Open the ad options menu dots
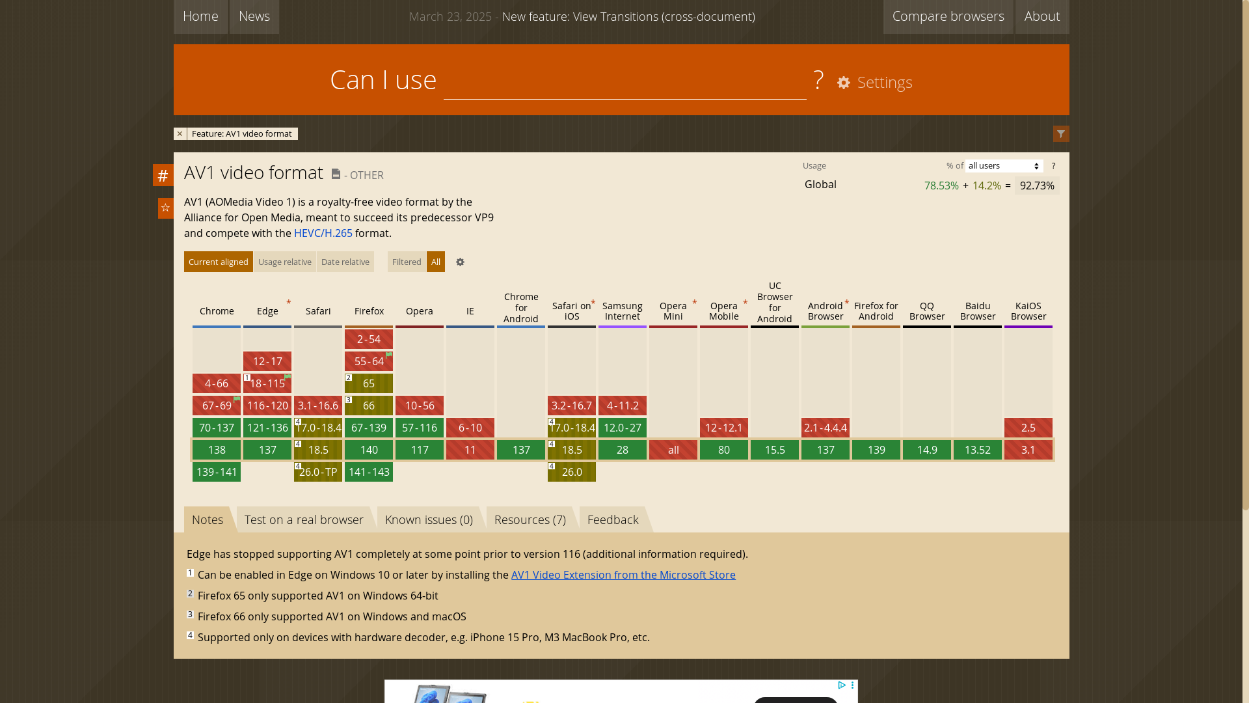1249x703 pixels. pyautogui.click(x=852, y=685)
